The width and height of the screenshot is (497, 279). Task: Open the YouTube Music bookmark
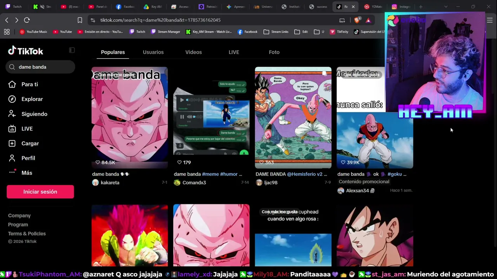33,32
